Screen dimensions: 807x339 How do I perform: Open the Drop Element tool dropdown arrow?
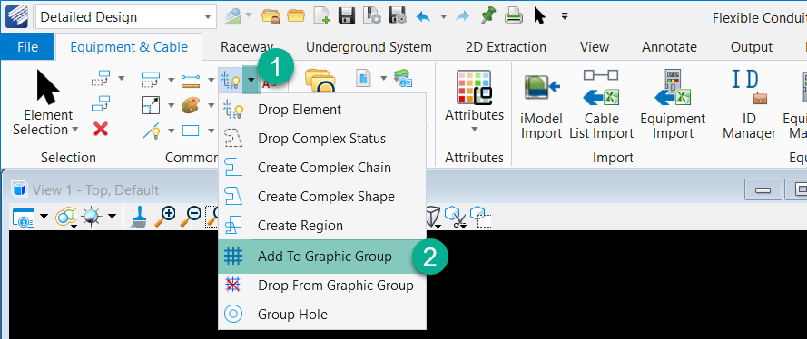tap(251, 80)
